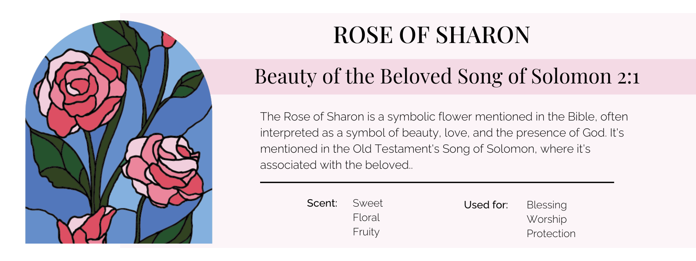Viewport: 696px width, 261px height.
Task: Select the "Floral" scent entry
Action: [x=366, y=217]
